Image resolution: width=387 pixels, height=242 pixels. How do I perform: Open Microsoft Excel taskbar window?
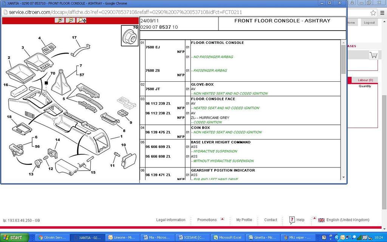point(228,237)
